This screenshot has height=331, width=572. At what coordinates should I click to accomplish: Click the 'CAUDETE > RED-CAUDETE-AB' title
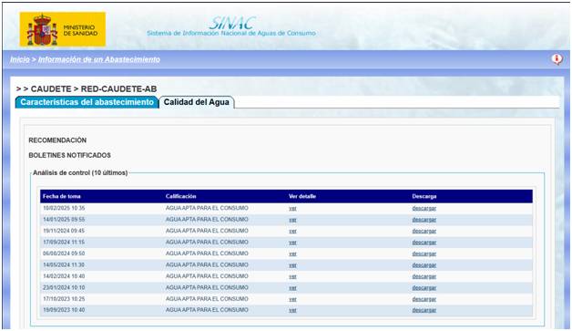tap(94, 88)
